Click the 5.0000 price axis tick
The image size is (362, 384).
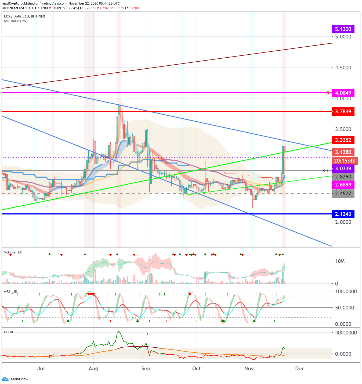tap(343, 37)
